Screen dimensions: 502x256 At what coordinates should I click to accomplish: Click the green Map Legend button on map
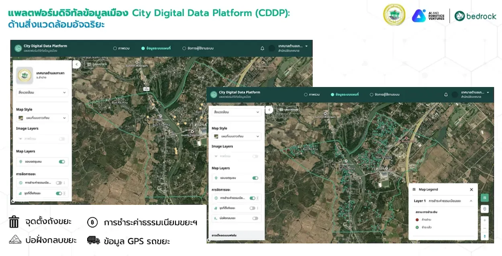click(x=485, y=198)
